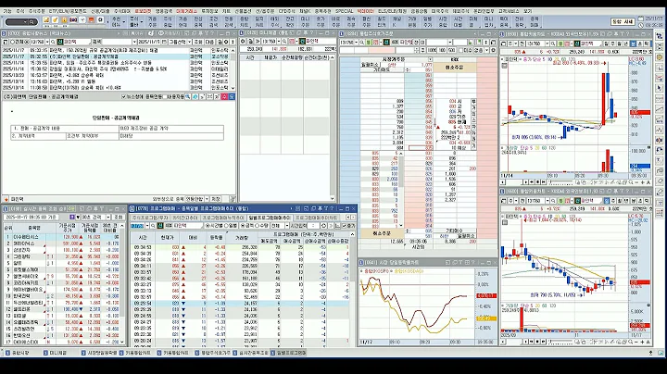Click the search icon in the news window code field

tap(53, 42)
